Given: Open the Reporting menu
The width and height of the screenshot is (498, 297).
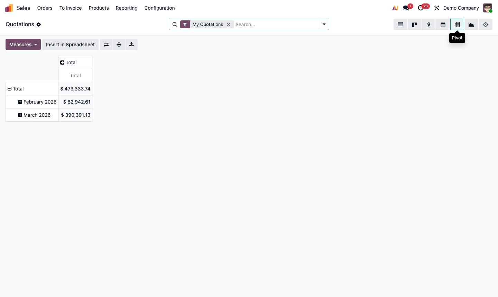Looking at the screenshot, I should pos(127,8).
